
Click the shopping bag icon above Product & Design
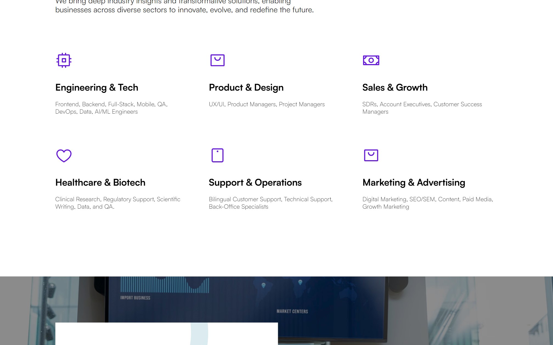pyautogui.click(x=218, y=60)
